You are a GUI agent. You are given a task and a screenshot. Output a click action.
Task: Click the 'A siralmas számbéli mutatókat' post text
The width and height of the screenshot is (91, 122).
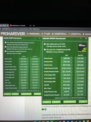pos(66,106)
